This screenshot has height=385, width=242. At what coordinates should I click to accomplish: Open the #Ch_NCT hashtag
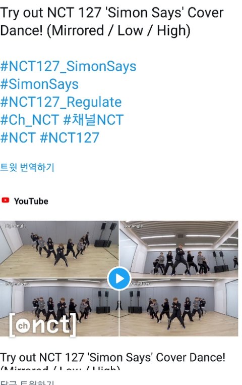[x=30, y=120]
